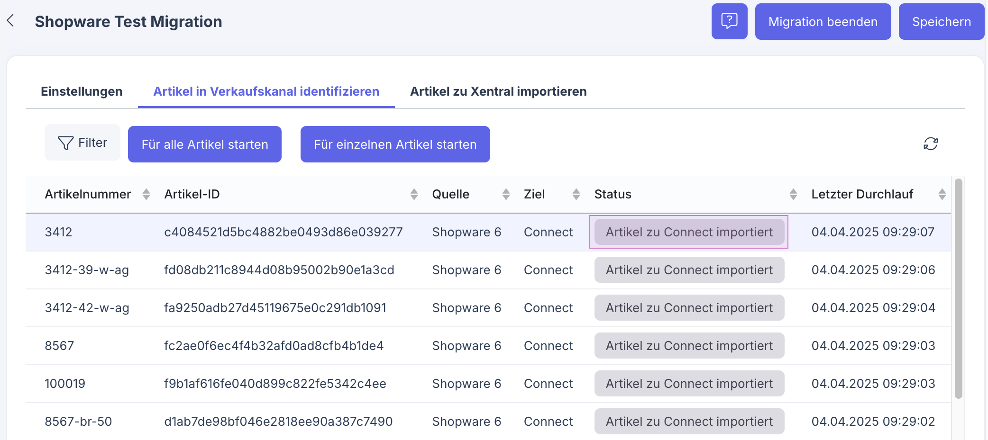Sort rows using the Ziel sort arrows

point(576,194)
